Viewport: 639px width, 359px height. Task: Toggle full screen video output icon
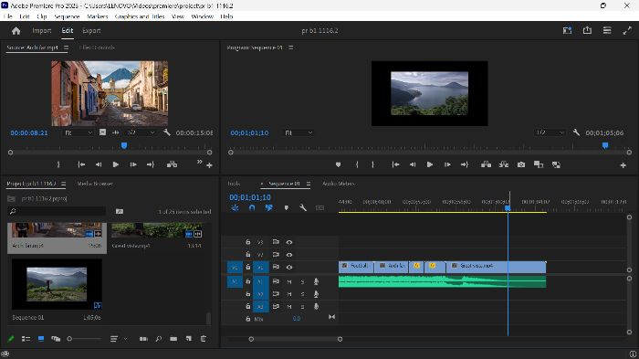(627, 30)
